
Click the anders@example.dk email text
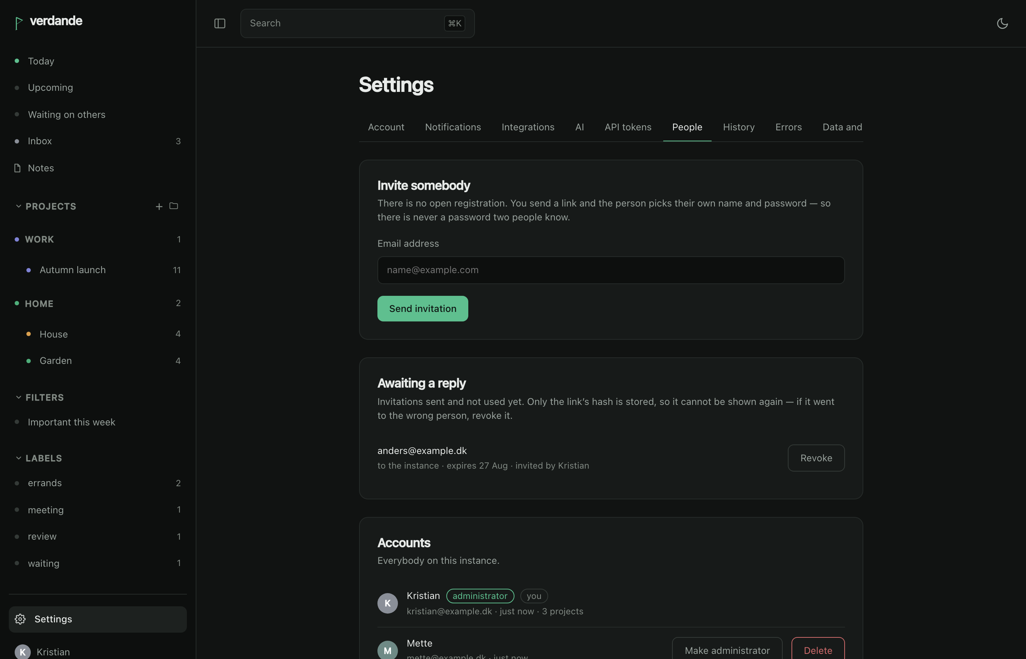click(x=422, y=451)
